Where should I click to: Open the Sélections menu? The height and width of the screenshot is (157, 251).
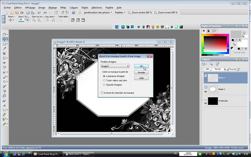(x=96, y=7)
